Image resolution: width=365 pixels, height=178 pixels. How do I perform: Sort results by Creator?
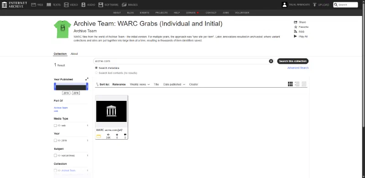pyautogui.click(x=193, y=84)
